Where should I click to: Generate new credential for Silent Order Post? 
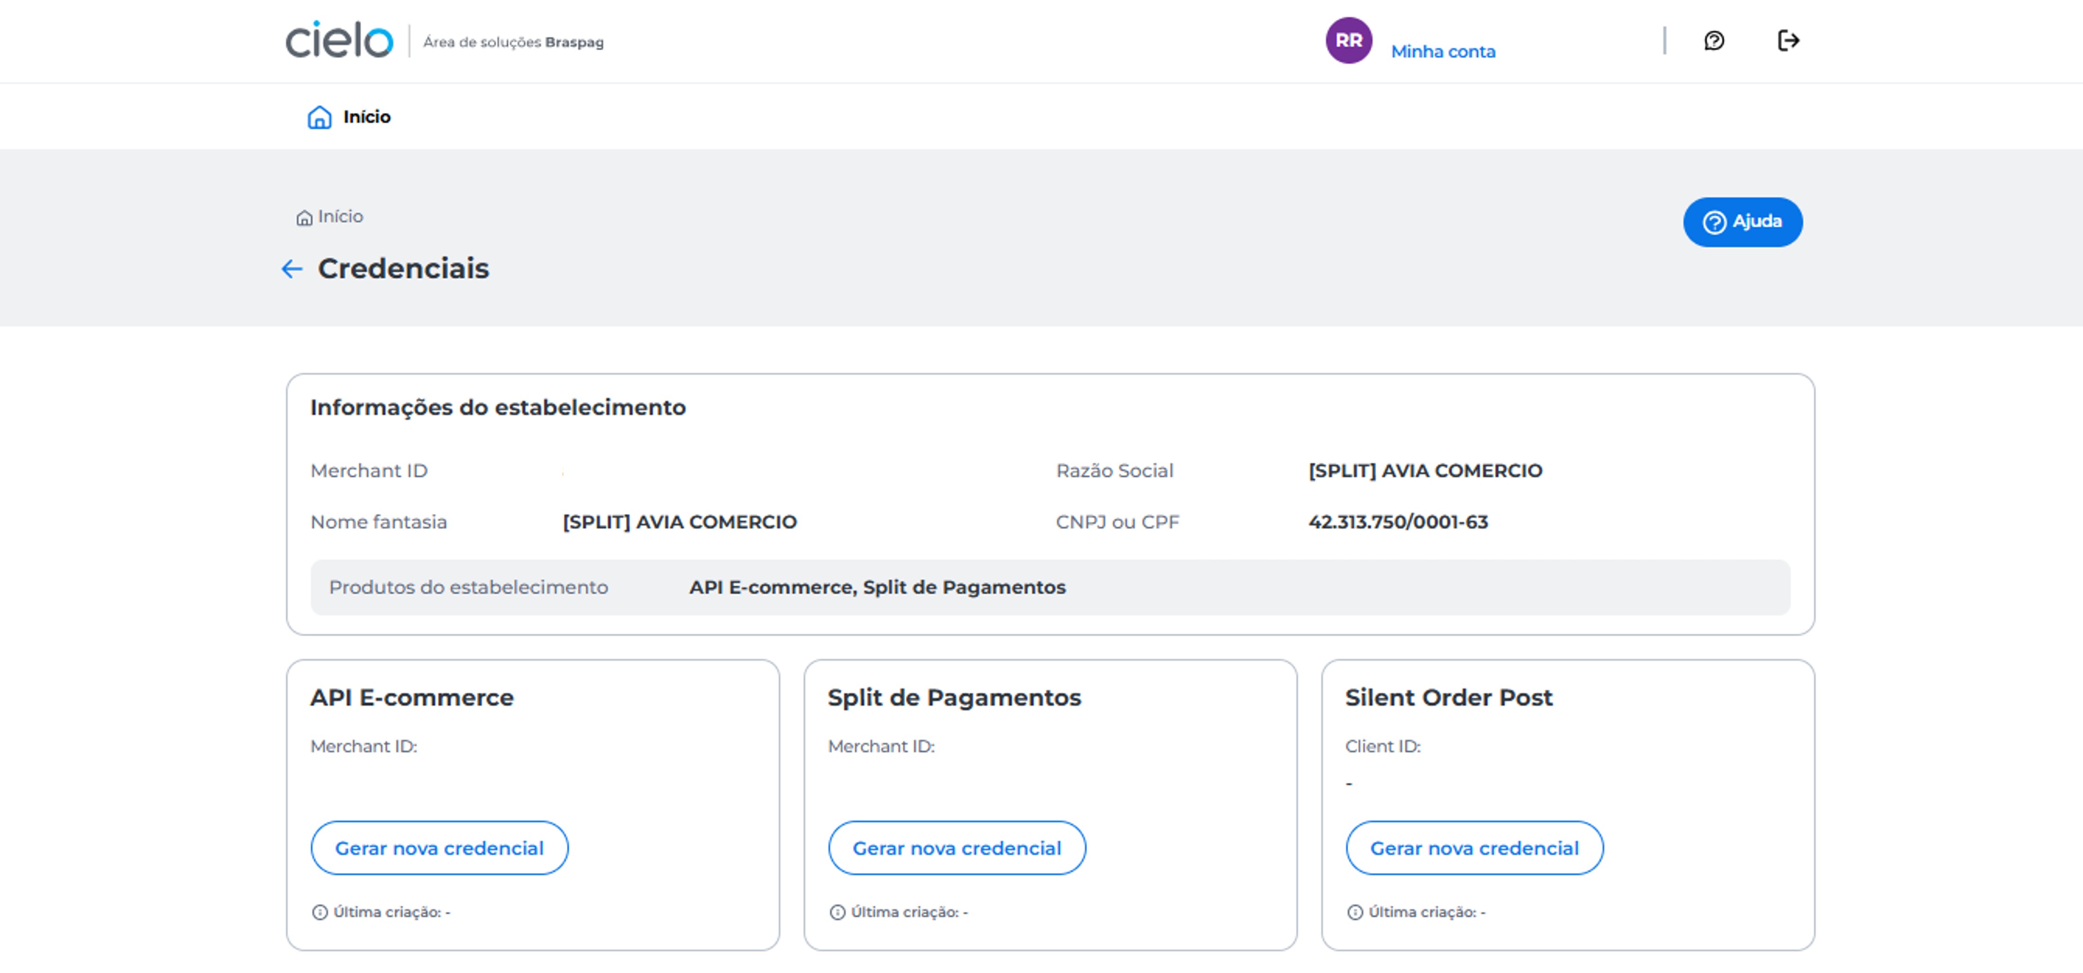tap(1473, 848)
